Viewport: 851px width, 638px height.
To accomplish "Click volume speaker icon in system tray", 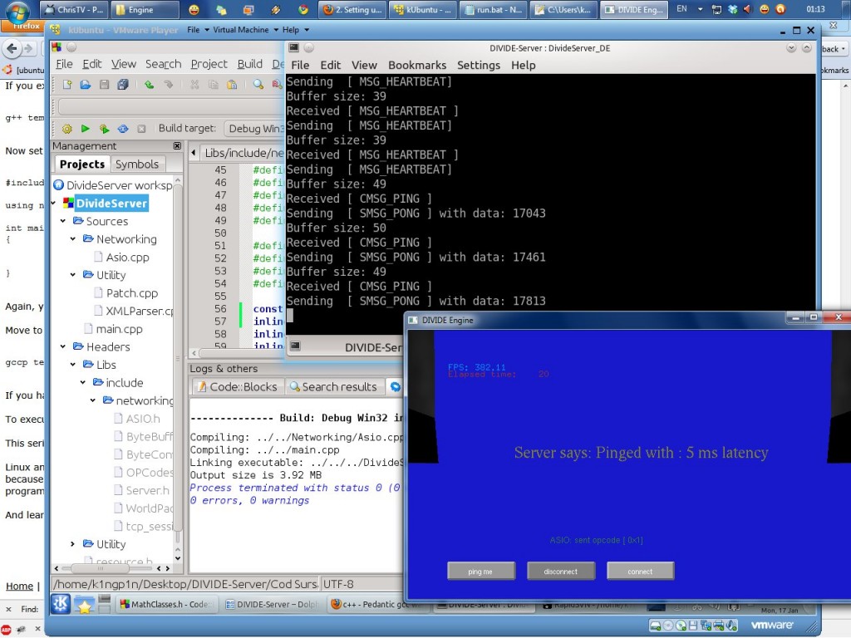I will coord(748,9).
